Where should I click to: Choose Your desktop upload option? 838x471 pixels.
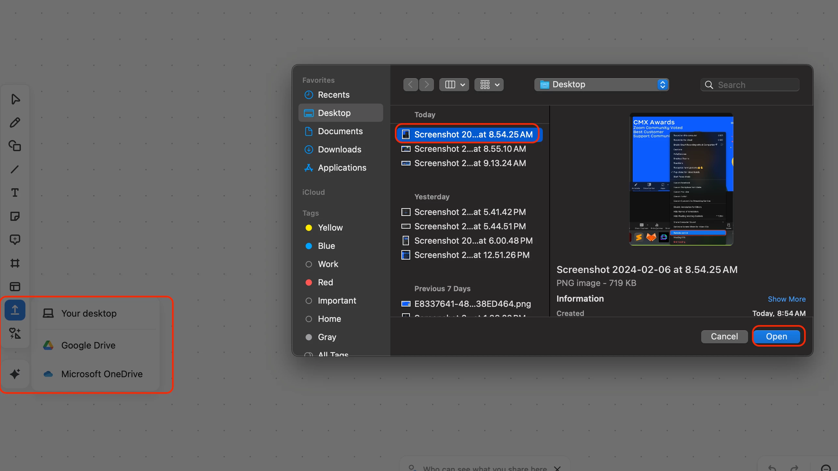(89, 313)
